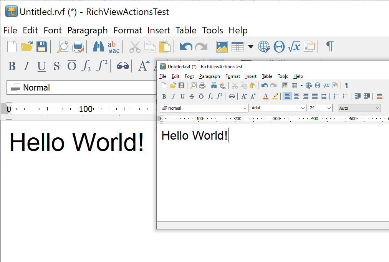This screenshot has width=389, height=262.
Task: Click the yellow text highlight icon
Action: [275, 96]
